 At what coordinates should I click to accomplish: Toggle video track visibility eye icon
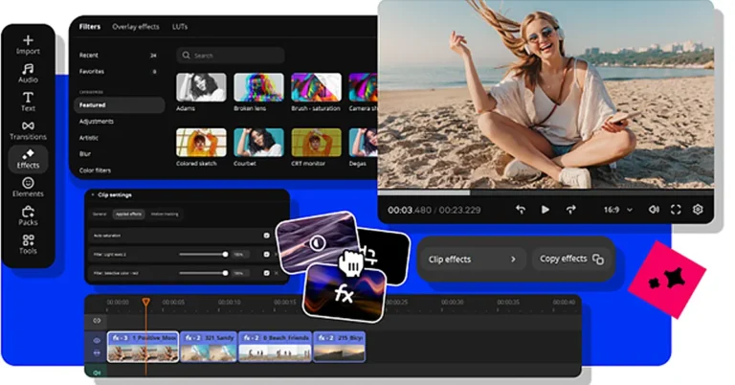tap(97, 340)
